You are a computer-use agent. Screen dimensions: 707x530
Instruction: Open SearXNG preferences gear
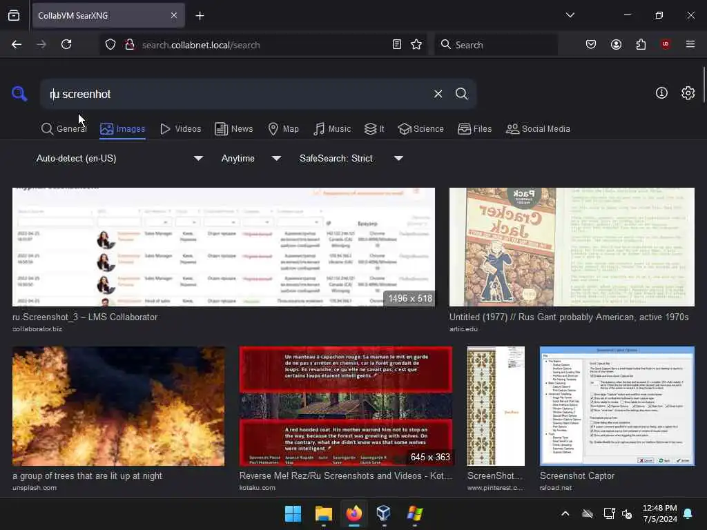[x=688, y=93]
